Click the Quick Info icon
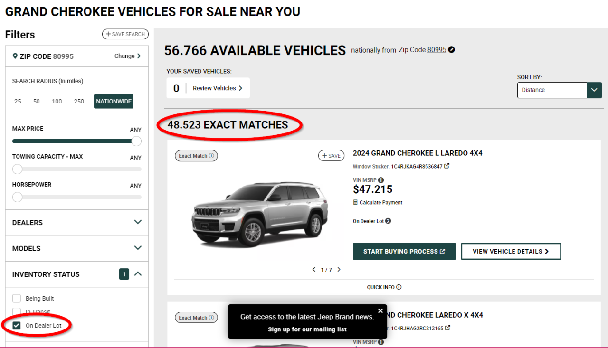 (399, 287)
